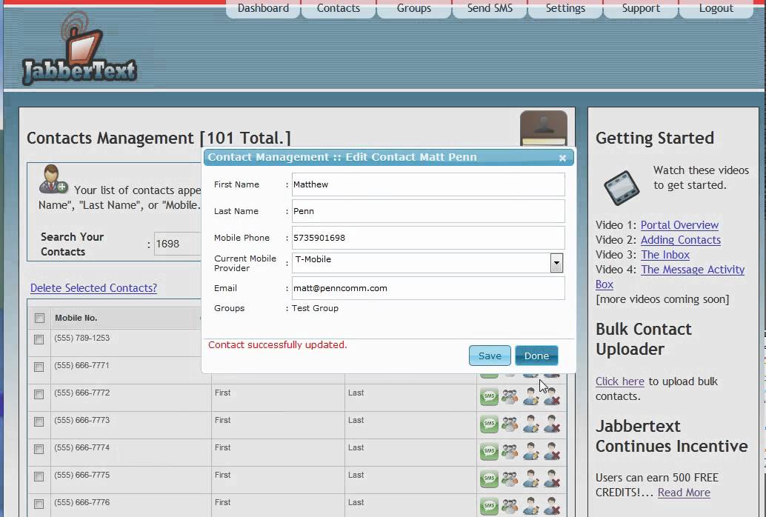This screenshot has height=517, width=766.
Task: Open groups icon for (555) 666-7772
Action: click(510, 397)
